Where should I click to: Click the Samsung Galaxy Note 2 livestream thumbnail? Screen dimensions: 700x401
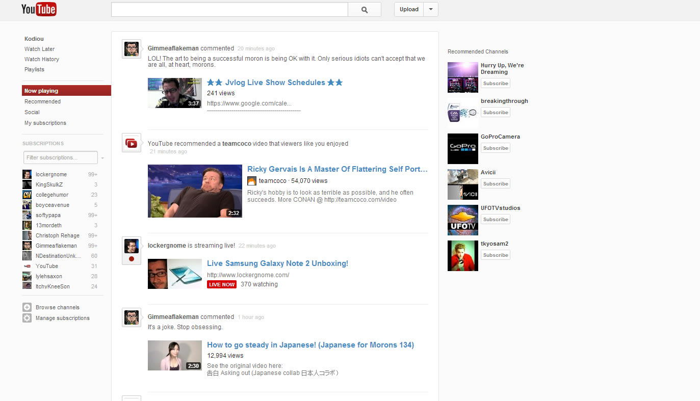[174, 274]
